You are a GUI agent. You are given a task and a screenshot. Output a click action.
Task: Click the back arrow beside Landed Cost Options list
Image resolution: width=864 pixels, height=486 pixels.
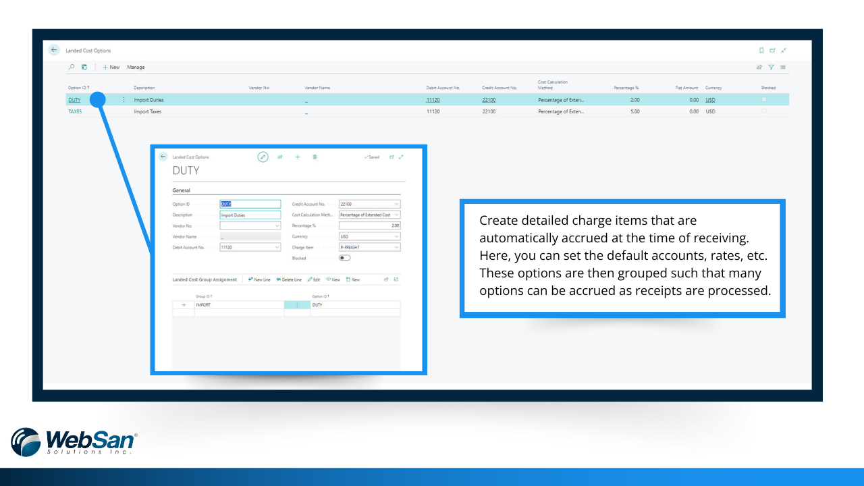(x=54, y=50)
